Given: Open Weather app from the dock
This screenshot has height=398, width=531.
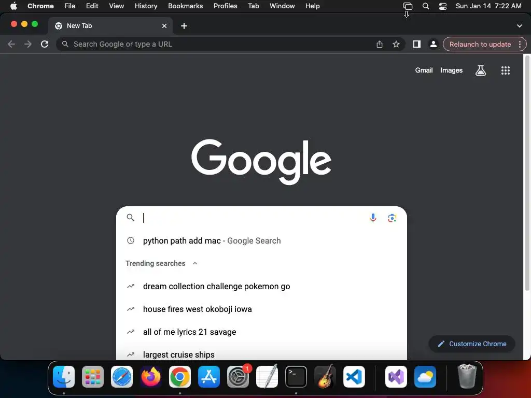Looking at the screenshot, I should click(x=425, y=377).
